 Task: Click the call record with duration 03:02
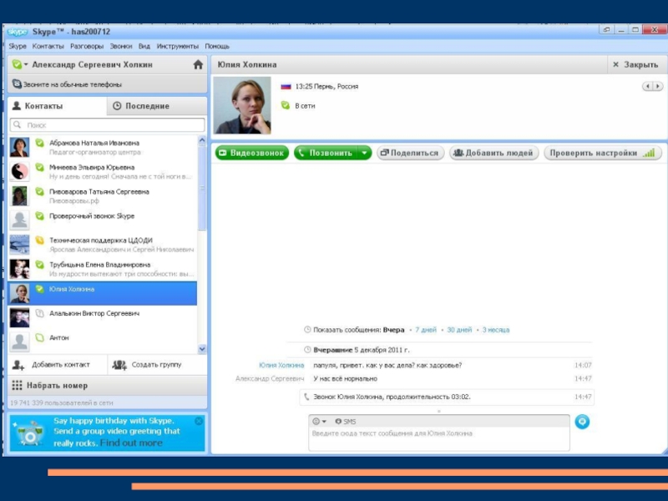tap(447, 397)
